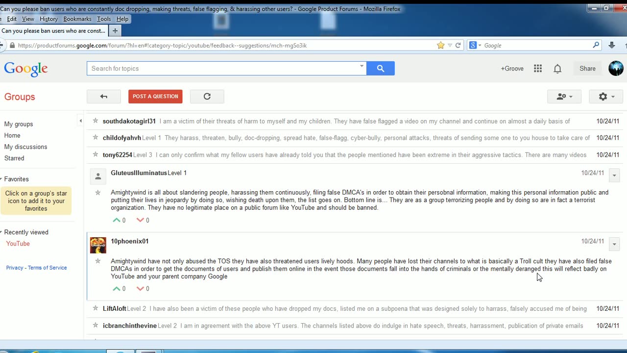This screenshot has width=627, height=353.
Task: Open the account avatar globe picture
Action: (x=616, y=68)
